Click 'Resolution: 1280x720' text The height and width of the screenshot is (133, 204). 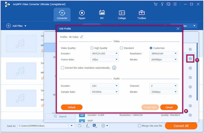click(x=131, y=115)
